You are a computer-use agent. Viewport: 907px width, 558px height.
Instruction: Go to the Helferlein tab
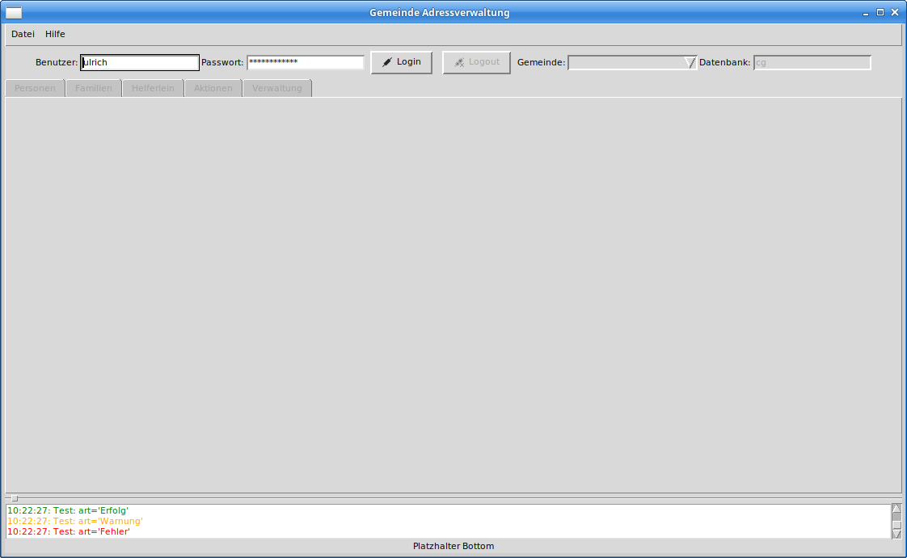[153, 88]
